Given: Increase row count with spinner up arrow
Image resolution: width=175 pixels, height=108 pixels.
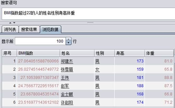Looking at the screenshot, I should pos(68,40).
